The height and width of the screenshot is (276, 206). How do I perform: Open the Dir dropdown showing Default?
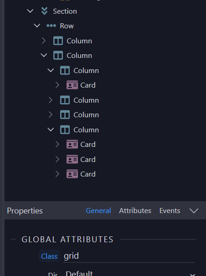pos(130,273)
